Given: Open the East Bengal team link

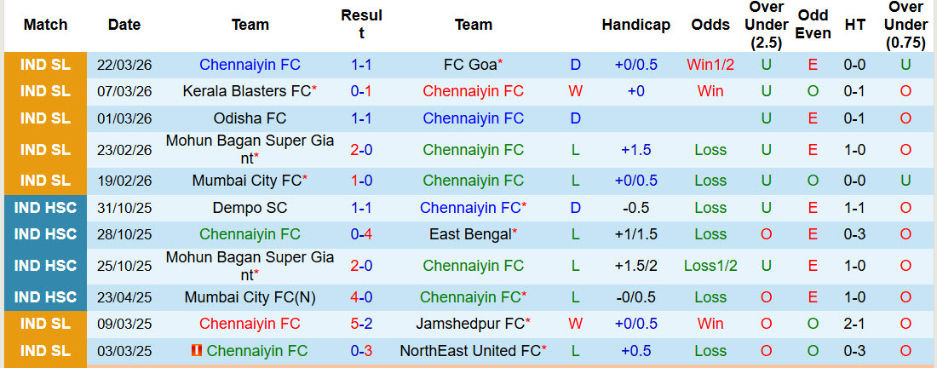Looking at the screenshot, I should pos(470,234).
